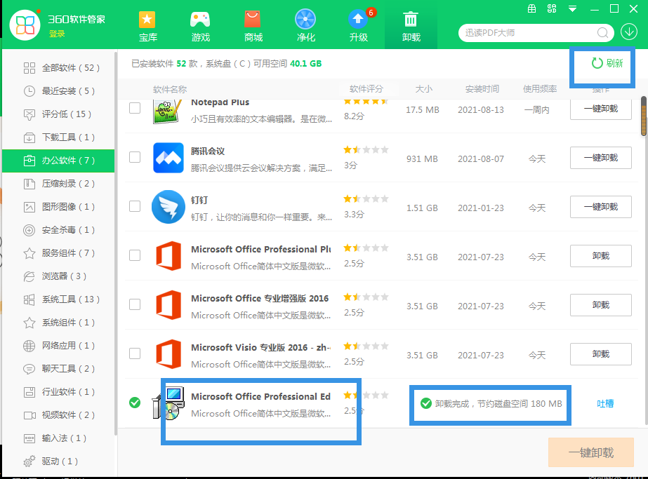Click the magnifier search icon

[x=602, y=33]
